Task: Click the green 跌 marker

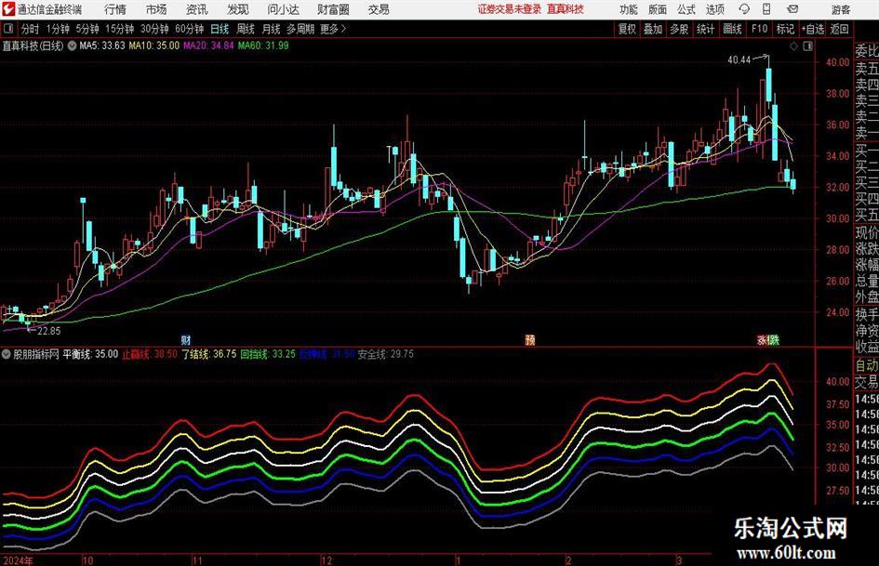Action: pyautogui.click(x=774, y=339)
